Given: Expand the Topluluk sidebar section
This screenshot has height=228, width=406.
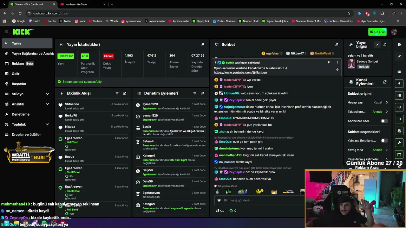Looking at the screenshot, I should coord(47,124).
